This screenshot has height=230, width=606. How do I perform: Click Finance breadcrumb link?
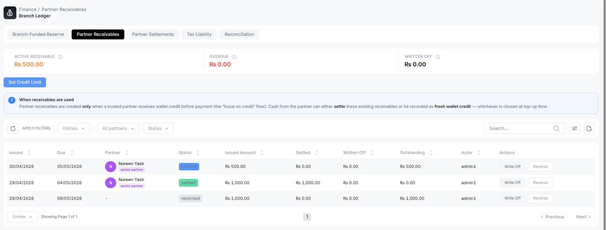[x=27, y=10]
